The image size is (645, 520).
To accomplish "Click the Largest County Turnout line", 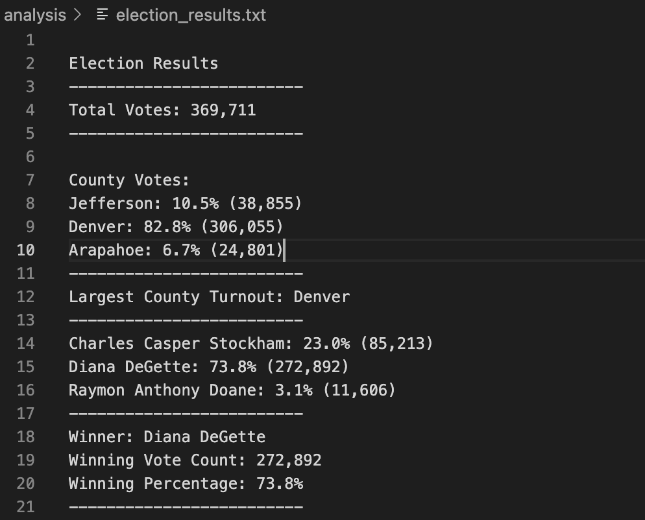I will pyautogui.click(x=209, y=296).
